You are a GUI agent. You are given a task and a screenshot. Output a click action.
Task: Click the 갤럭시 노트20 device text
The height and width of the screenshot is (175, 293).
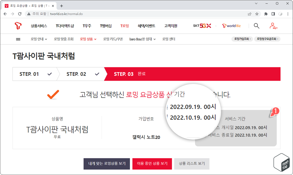coord(146,137)
